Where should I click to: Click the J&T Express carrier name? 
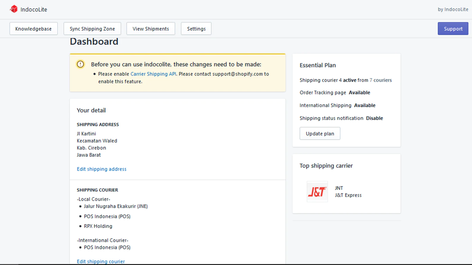click(x=348, y=195)
